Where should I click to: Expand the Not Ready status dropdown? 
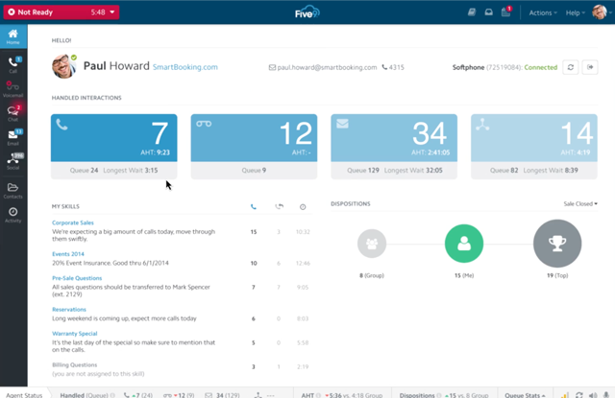112,12
